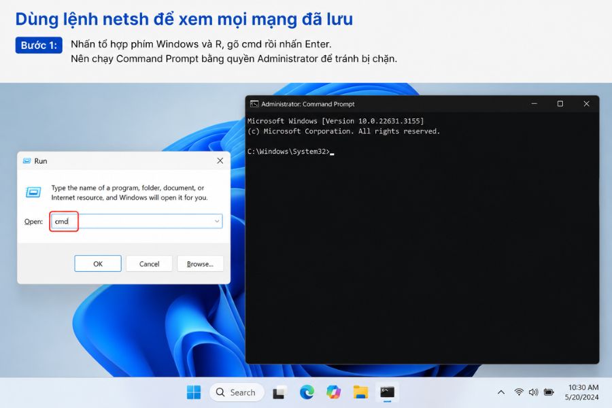Click Cancel in the Run dialog
612x408 pixels.
[149, 264]
